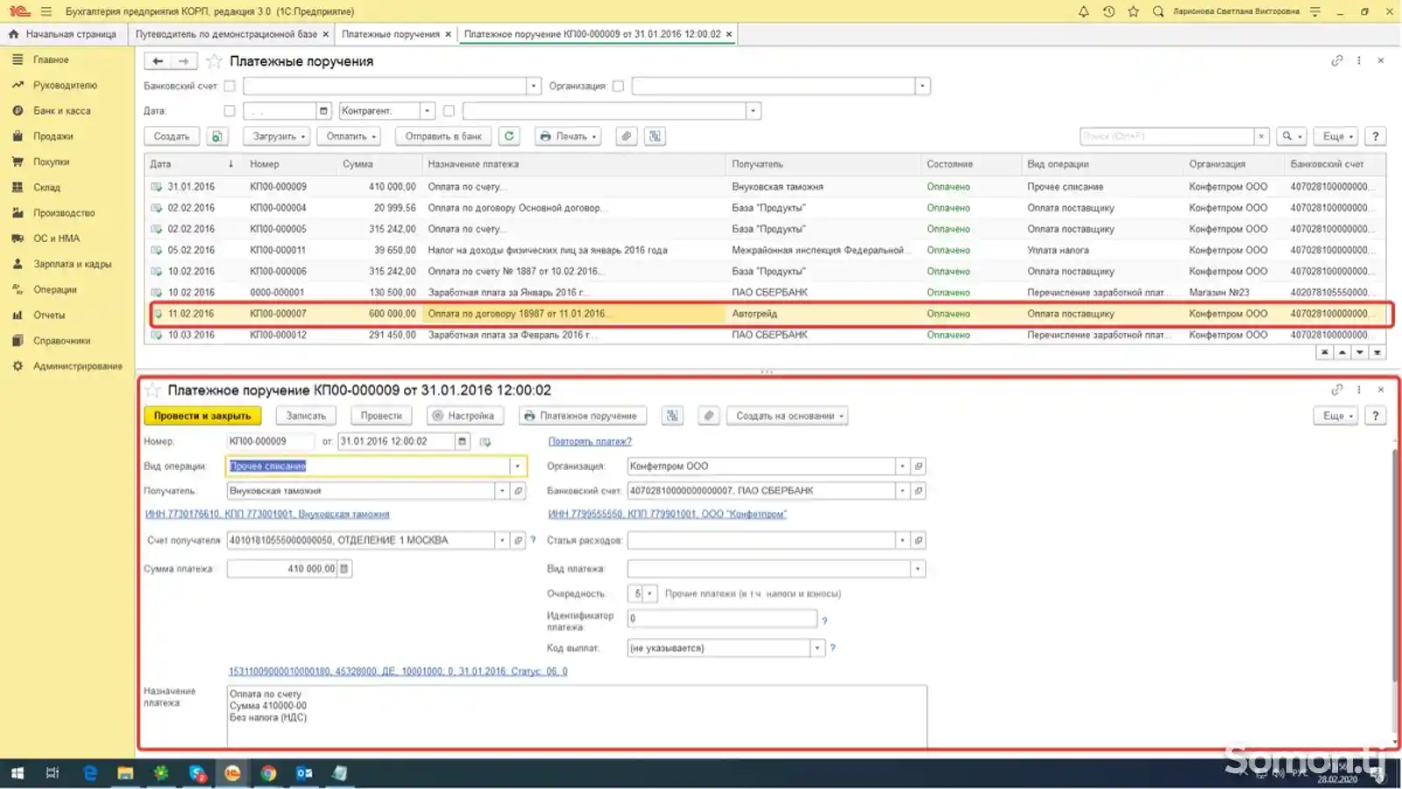Viewport: 1402px width, 789px height.
Task: Go forward with the right arrow
Action: [183, 61]
